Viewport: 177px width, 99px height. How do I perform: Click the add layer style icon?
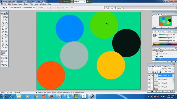(152, 92)
